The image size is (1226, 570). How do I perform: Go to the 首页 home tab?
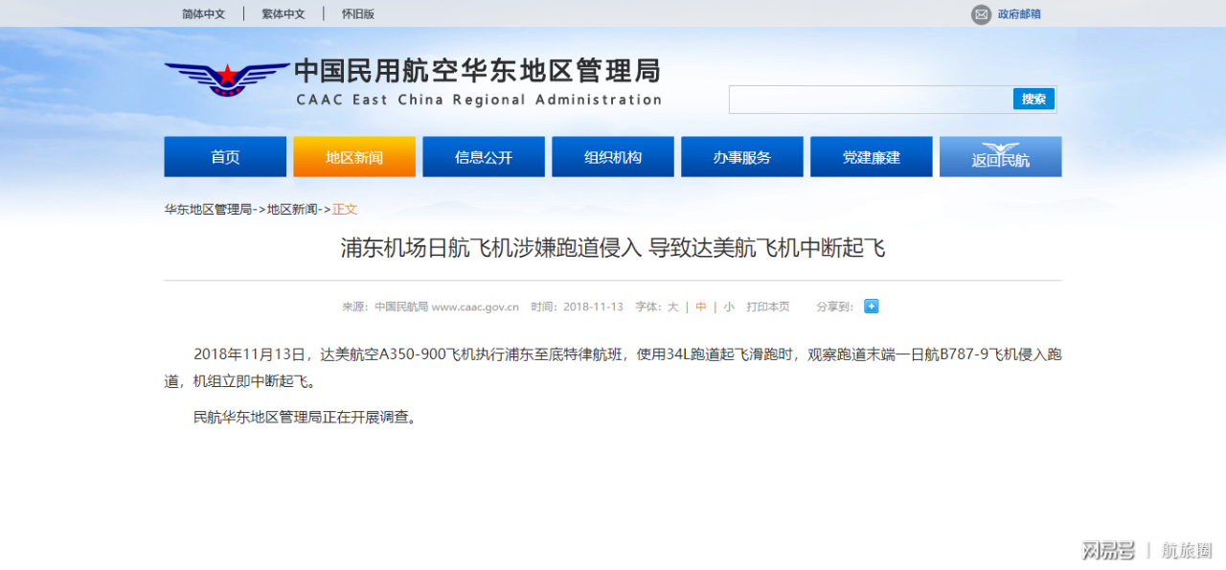click(x=225, y=157)
